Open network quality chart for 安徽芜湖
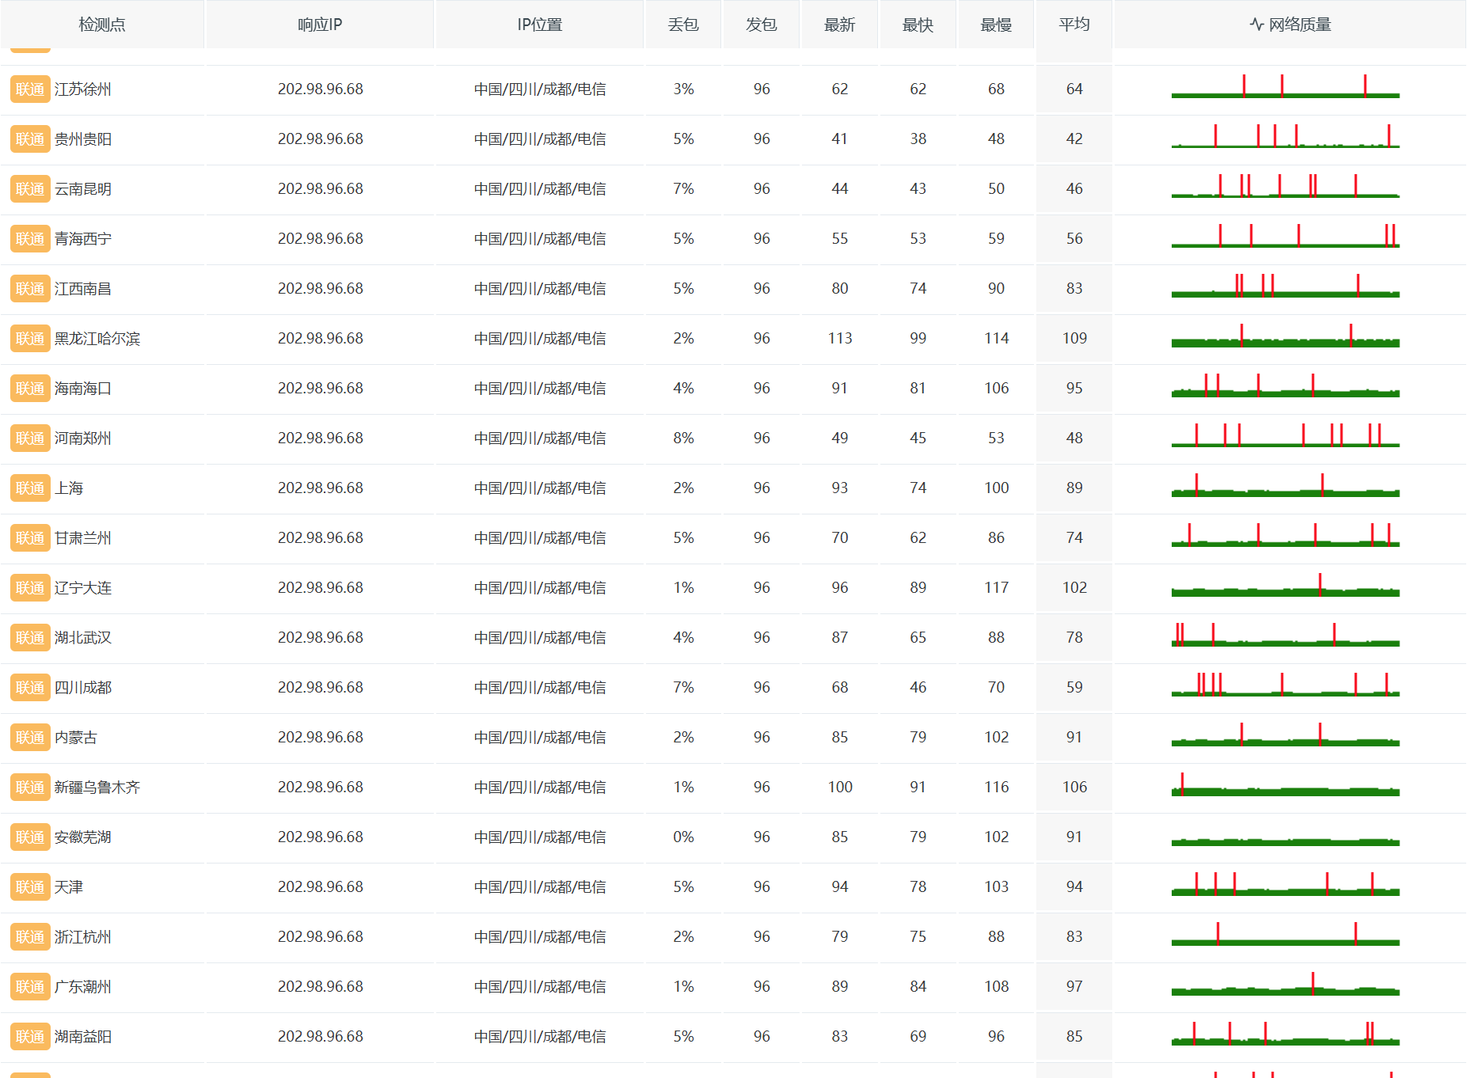 pos(1285,834)
